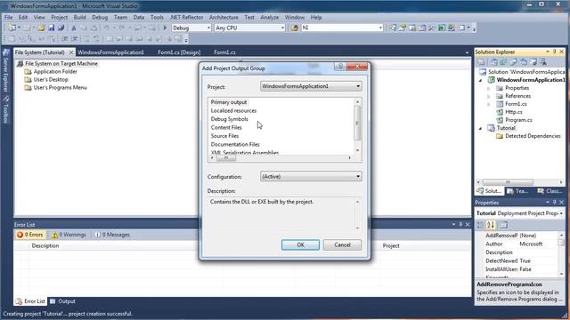Pin the Error List panel

pos(460,225)
